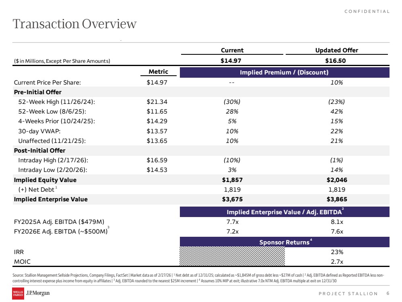Select the 52-Week High row label

pyautogui.click(x=56, y=102)
